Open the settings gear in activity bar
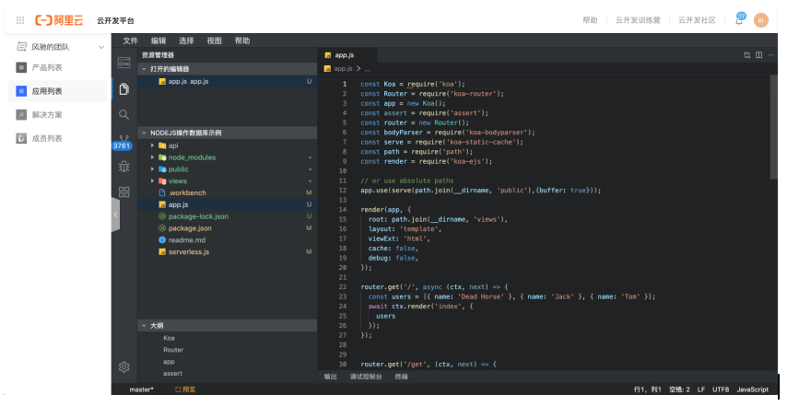Viewport: 787px width, 406px height. tap(124, 367)
